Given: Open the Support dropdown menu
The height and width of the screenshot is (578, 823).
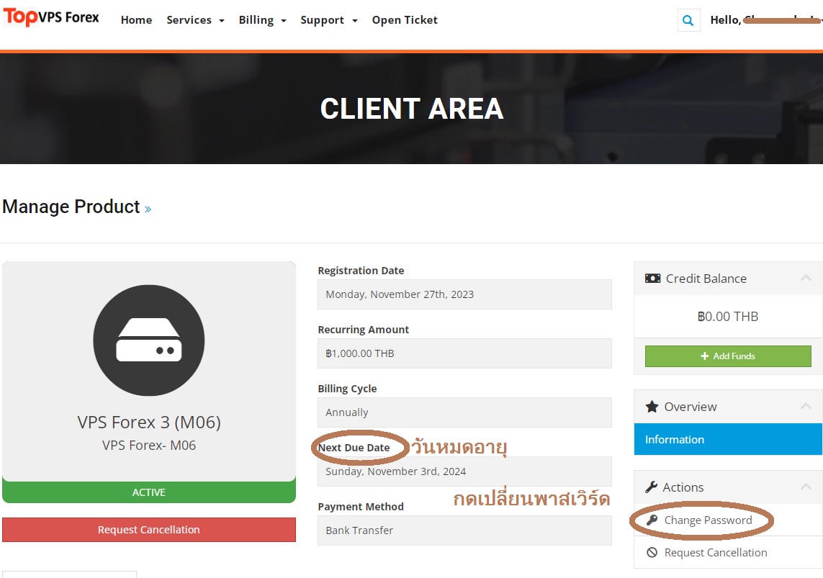Looking at the screenshot, I should tap(328, 20).
